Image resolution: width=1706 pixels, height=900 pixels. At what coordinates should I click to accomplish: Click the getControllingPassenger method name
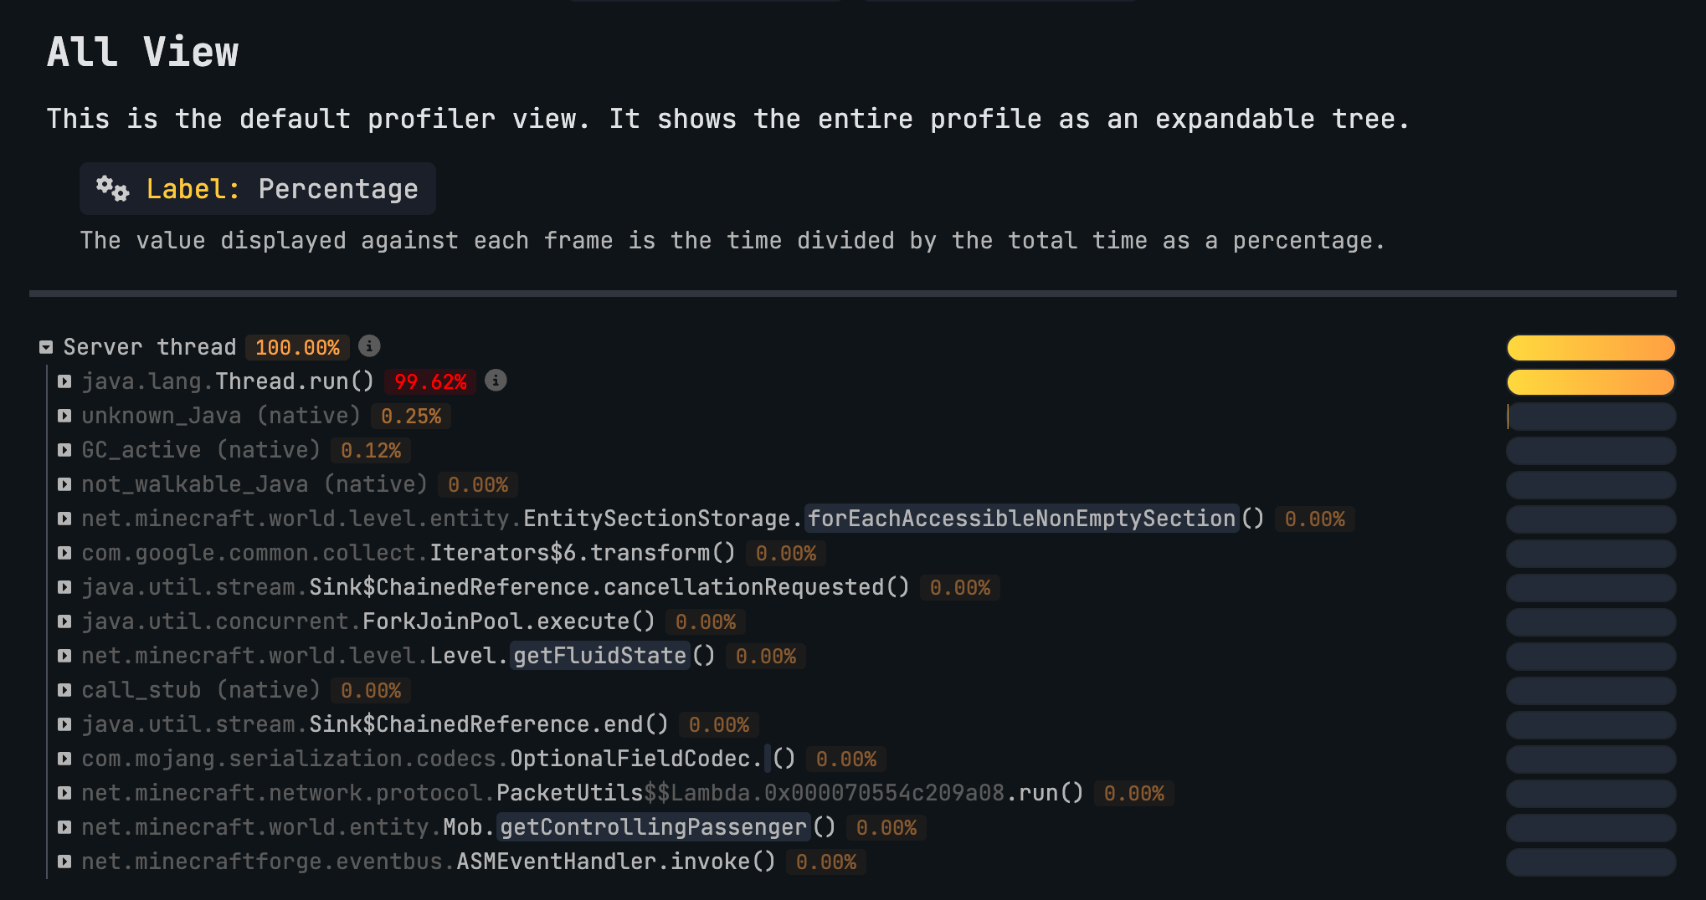(x=653, y=827)
